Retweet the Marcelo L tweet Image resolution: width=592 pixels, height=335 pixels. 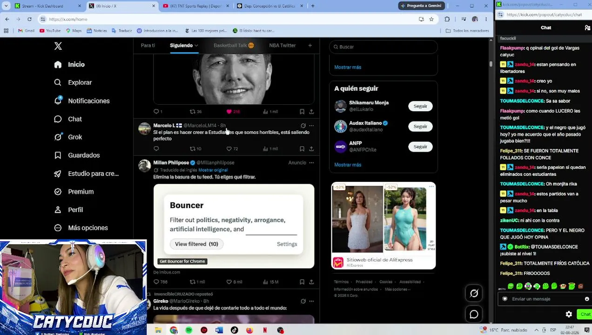(192, 148)
